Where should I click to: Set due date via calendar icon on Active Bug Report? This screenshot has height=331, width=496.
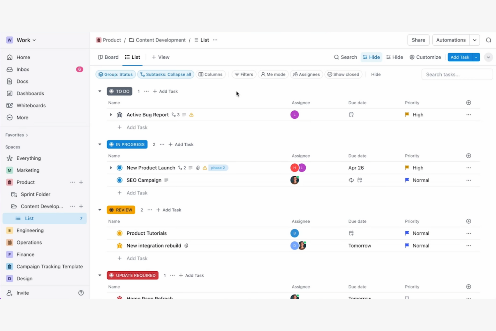point(351,114)
